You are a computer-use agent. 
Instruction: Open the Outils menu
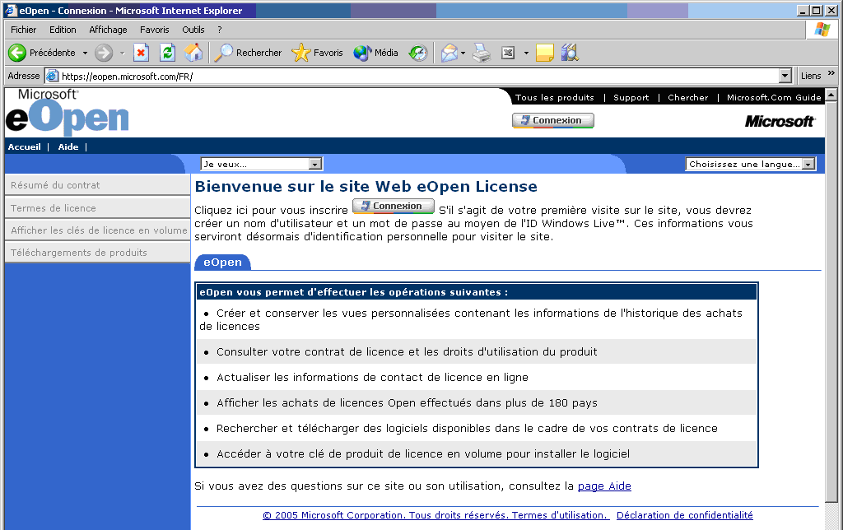[x=193, y=30]
